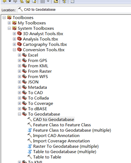Click the back arrow toolbar icon
Image resolution: width=131 pixels, height=163 pixels.
tap(5, 1)
